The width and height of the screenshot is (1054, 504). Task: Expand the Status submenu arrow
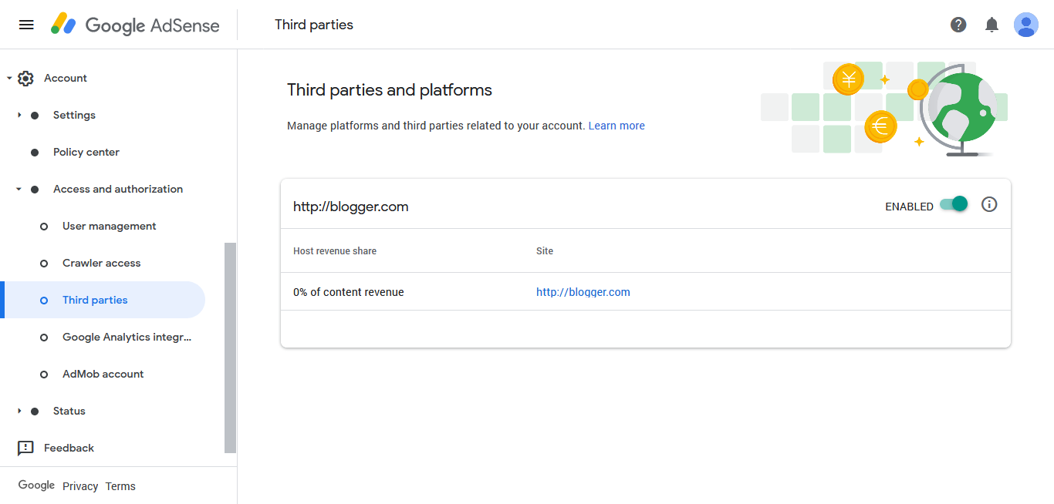point(19,411)
